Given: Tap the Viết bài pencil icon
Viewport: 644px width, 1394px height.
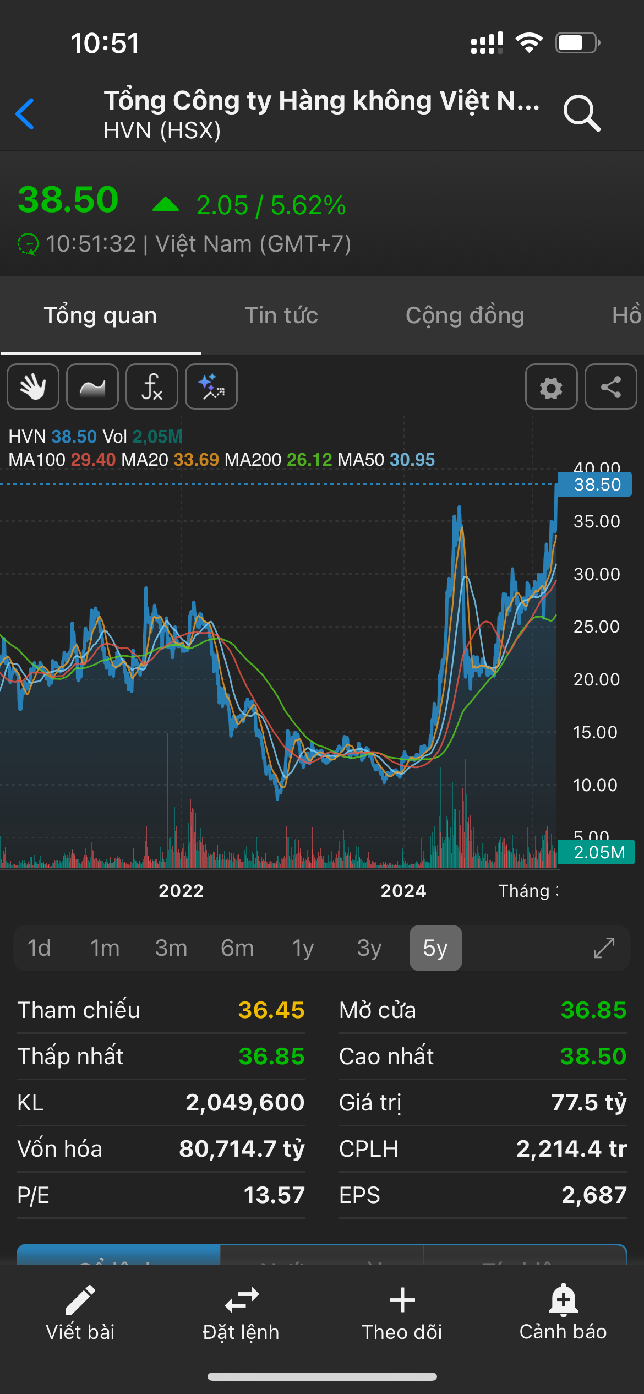Looking at the screenshot, I should tap(80, 1300).
